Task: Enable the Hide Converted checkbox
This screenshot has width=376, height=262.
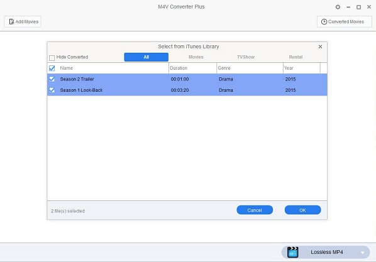Action: [52, 58]
